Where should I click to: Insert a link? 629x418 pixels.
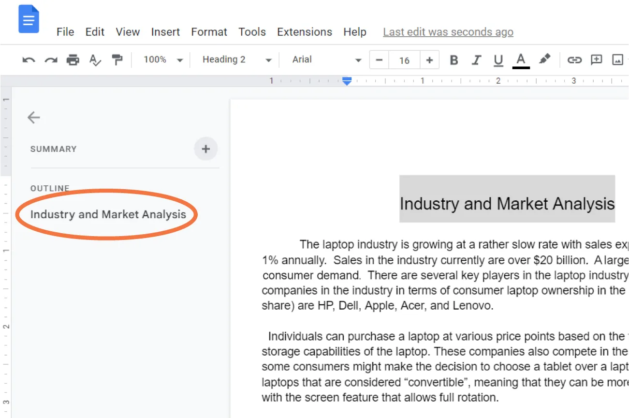575,60
